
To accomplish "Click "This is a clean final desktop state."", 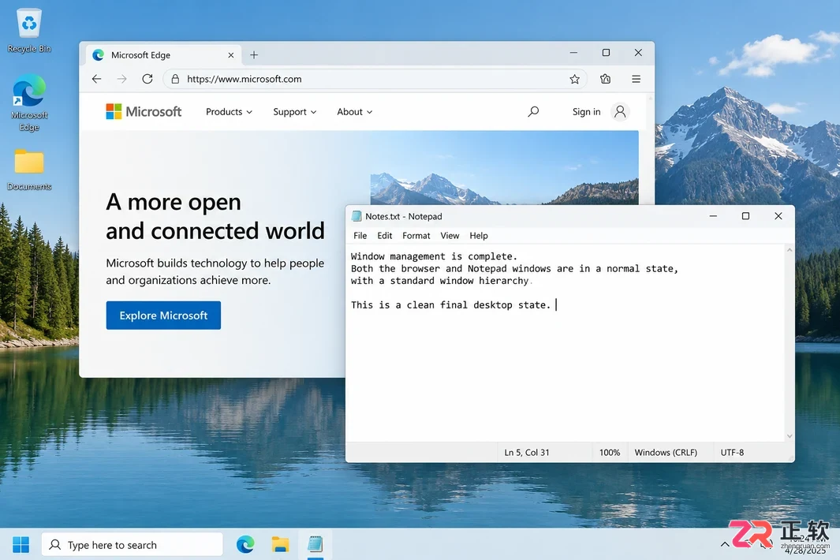I will tap(450, 305).
